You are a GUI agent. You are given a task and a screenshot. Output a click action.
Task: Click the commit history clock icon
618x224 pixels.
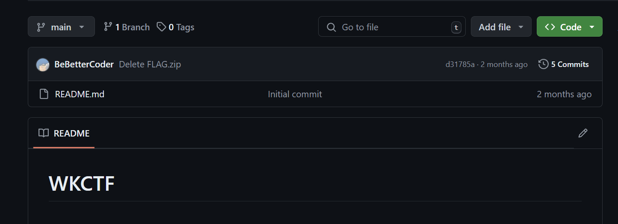[x=543, y=64]
